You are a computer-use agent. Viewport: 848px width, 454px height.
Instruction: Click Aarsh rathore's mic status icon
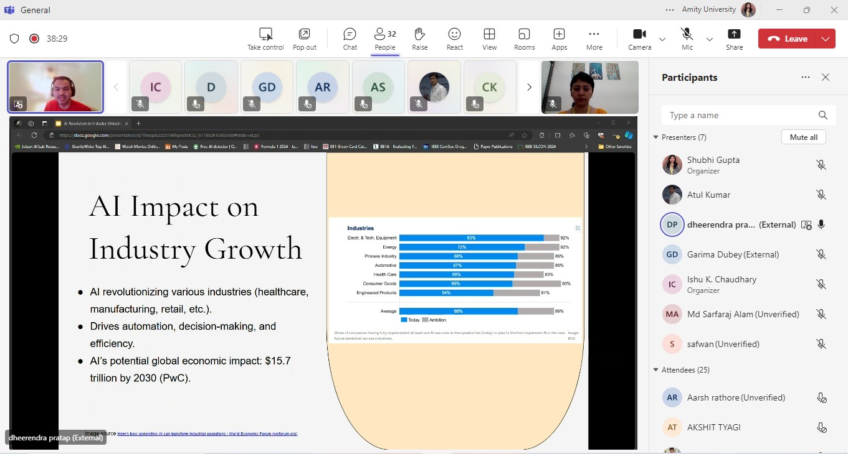tap(821, 398)
